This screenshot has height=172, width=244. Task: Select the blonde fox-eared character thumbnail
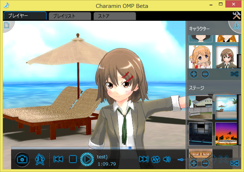pyautogui.click(x=201, y=57)
